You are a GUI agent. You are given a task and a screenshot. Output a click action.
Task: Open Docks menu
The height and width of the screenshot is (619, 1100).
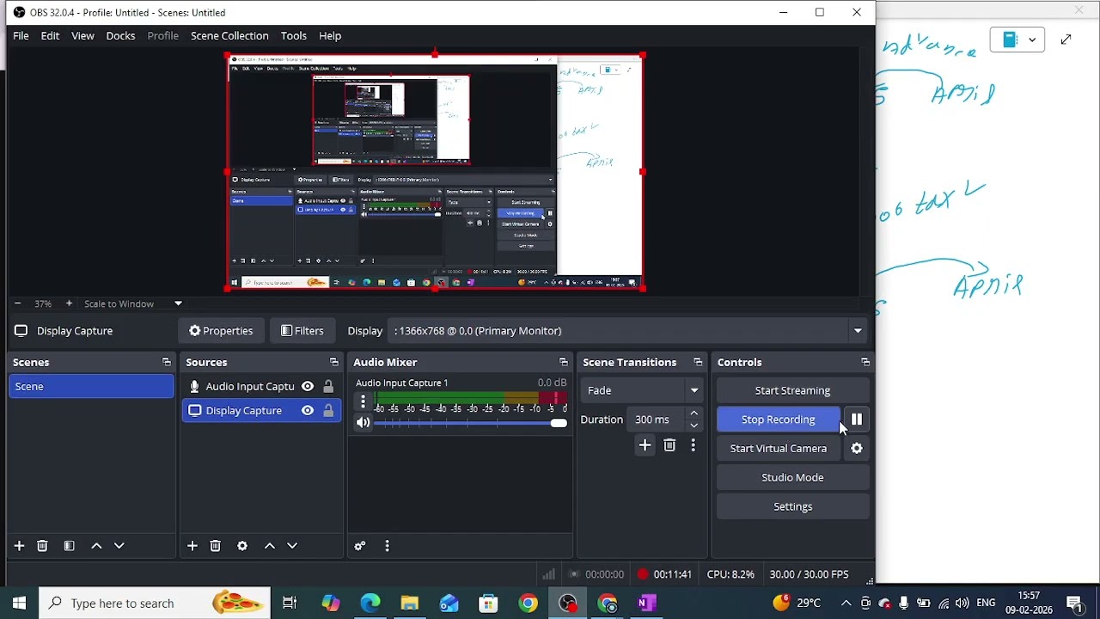pyautogui.click(x=120, y=36)
